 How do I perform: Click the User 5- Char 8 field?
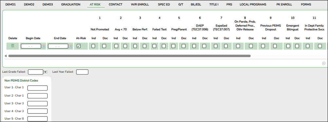click(x=37, y=119)
